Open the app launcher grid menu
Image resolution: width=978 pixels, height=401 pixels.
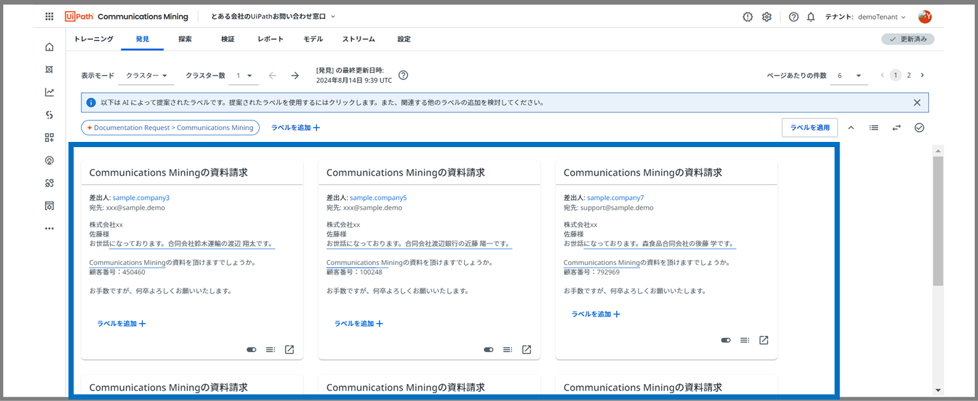pos(50,17)
